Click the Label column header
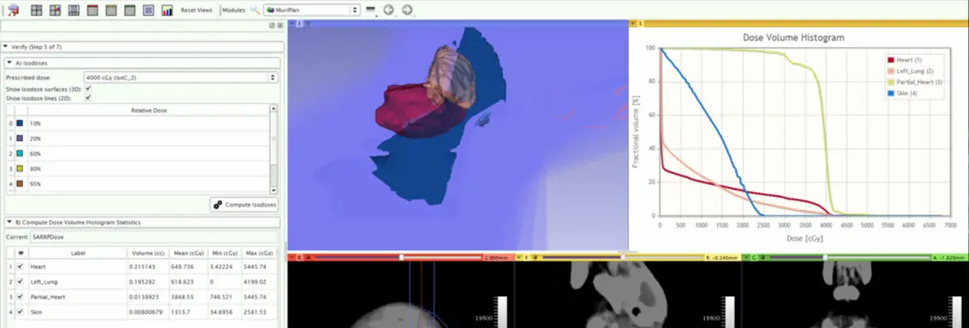This screenshot has width=969, height=328. (78, 253)
